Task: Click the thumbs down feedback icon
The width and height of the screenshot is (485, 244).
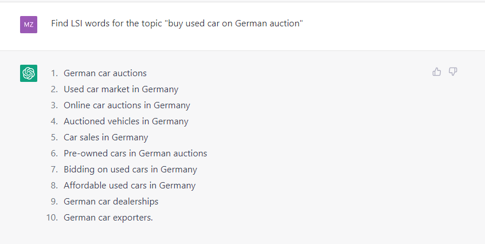Action: pos(453,72)
